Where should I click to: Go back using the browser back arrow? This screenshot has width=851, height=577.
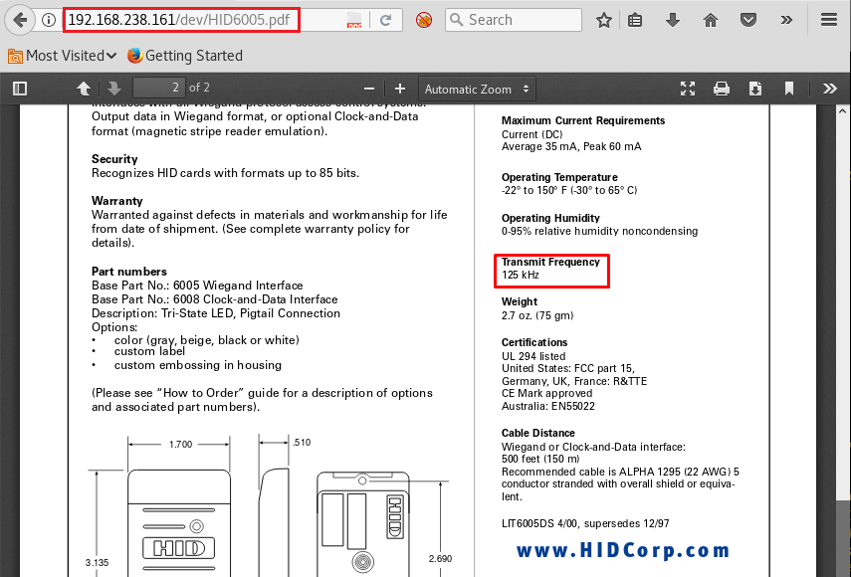pos(20,20)
